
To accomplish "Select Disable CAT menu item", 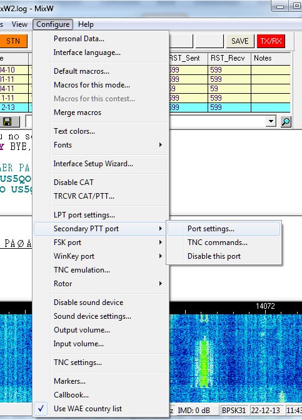I will coord(101,182).
